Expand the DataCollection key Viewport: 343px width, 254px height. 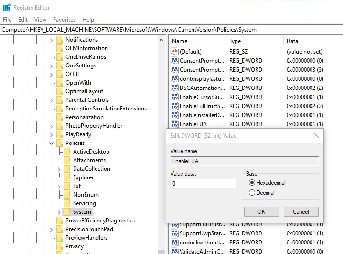point(59,169)
